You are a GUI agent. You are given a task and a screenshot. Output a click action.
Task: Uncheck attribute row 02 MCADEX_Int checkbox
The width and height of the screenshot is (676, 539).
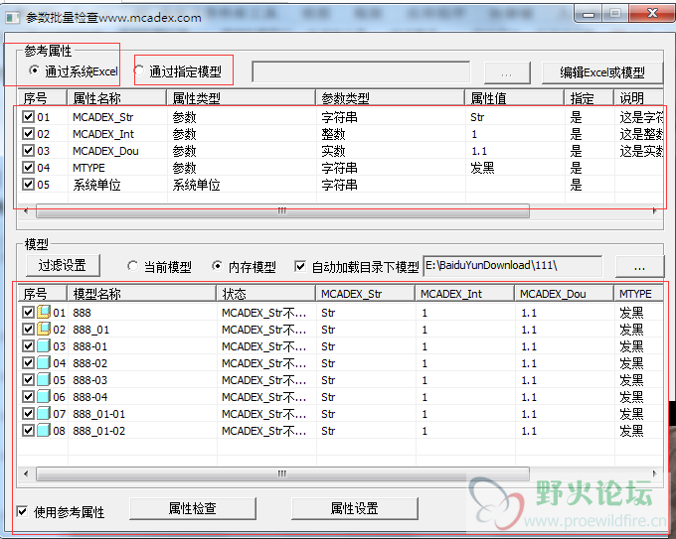tap(28, 133)
